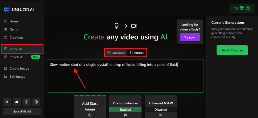
Task: Toggle Enhanced NSFW Disabled setting
Action: click(x=161, y=109)
